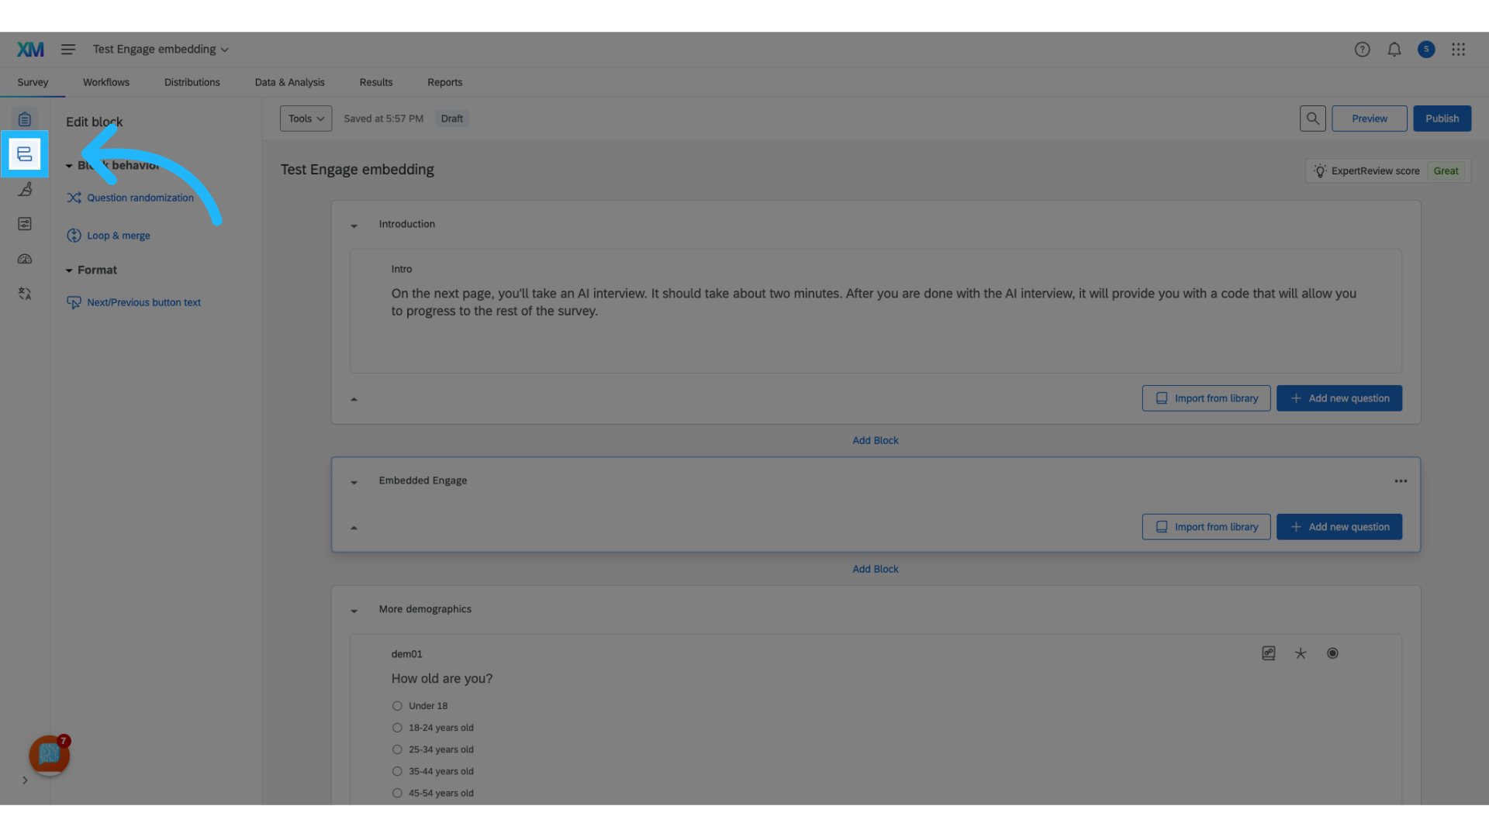Open the Quotas gauge sidebar icon
Image resolution: width=1489 pixels, height=837 pixels.
click(25, 259)
